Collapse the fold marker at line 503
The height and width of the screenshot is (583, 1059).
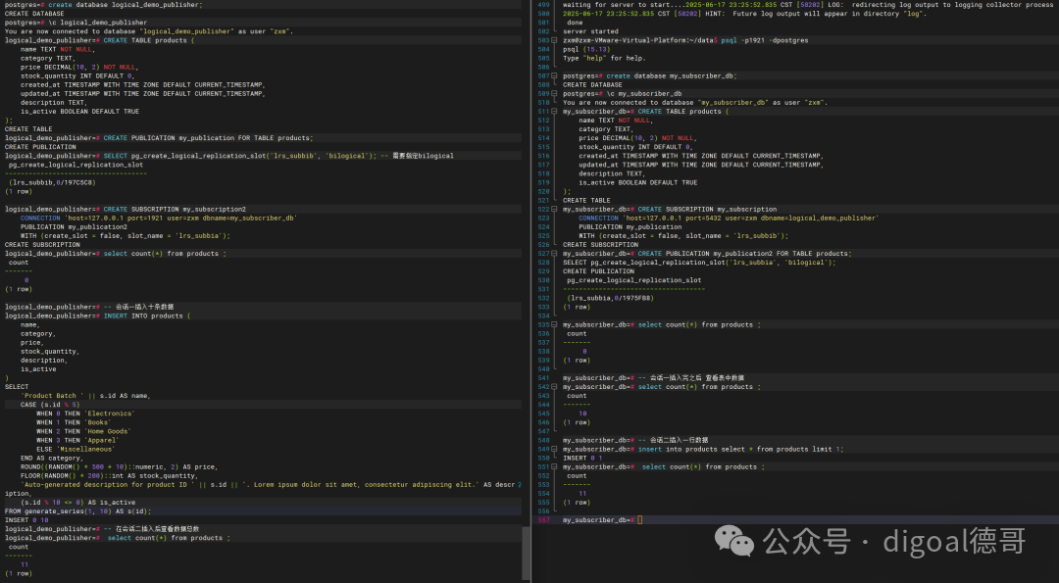(554, 40)
